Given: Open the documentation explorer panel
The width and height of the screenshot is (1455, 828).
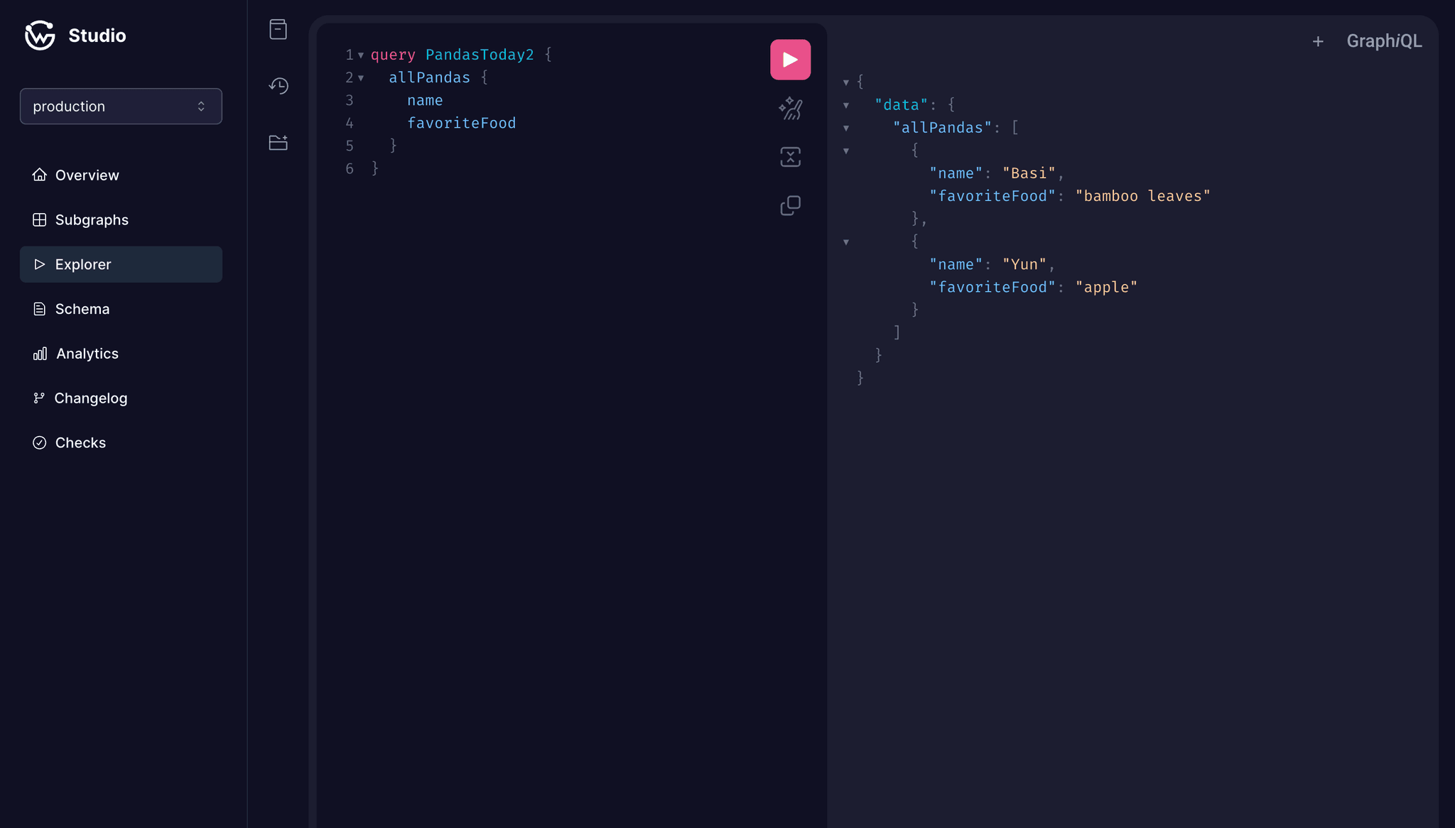Looking at the screenshot, I should (x=277, y=29).
